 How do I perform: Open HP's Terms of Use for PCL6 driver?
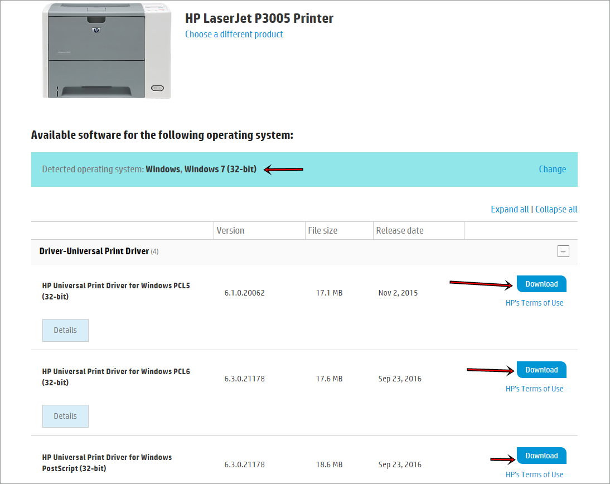tap(534, 389)
